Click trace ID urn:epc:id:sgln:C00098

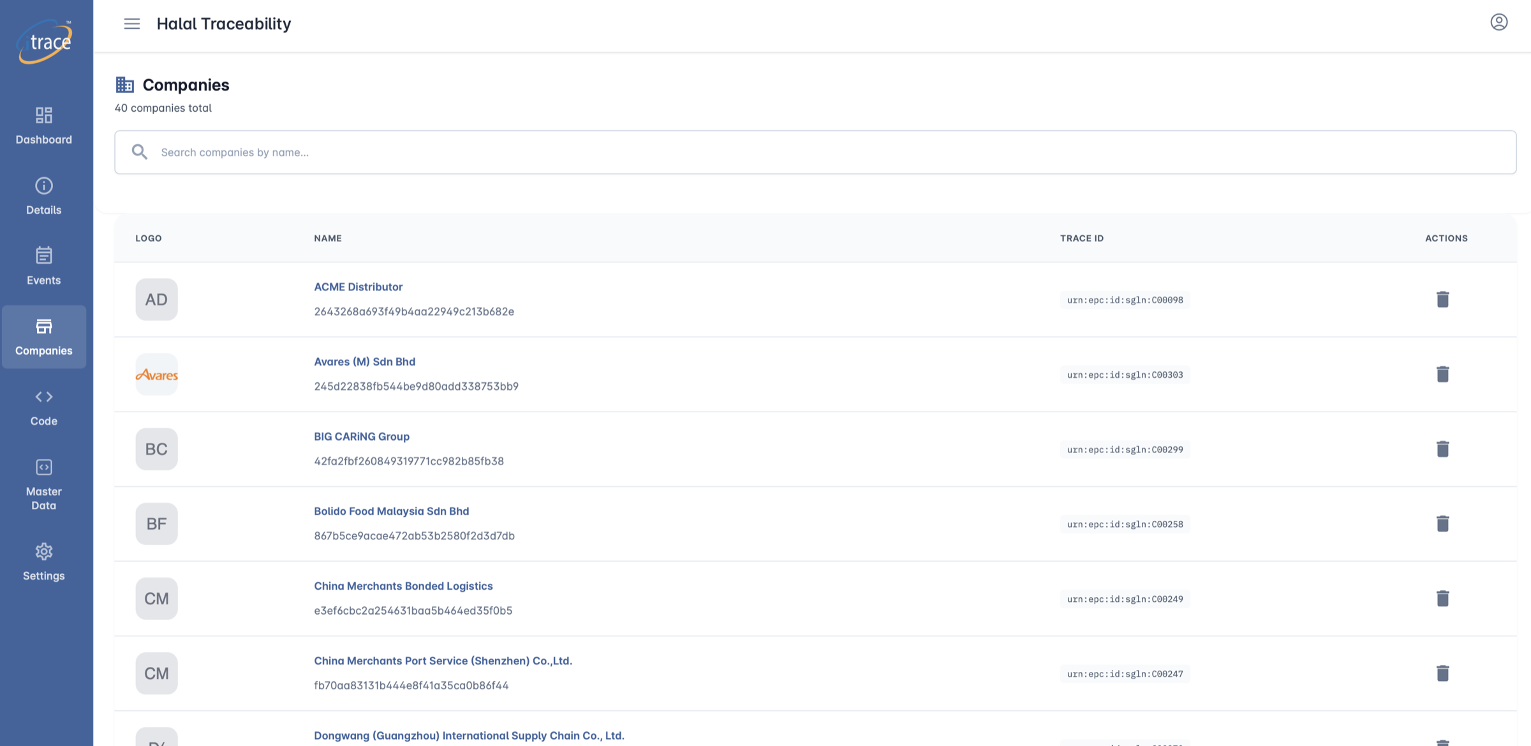click(x=1125, y=300)
